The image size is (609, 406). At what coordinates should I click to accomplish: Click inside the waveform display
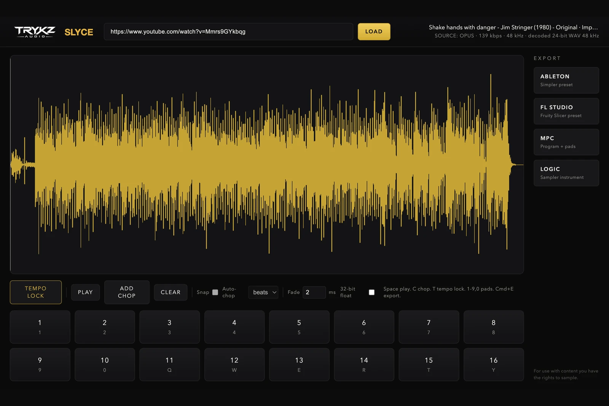267,164
